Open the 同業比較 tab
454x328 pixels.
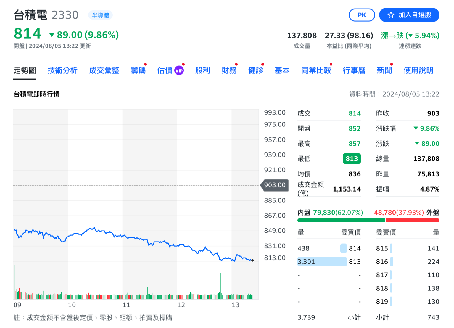click(x=316, y=70)
